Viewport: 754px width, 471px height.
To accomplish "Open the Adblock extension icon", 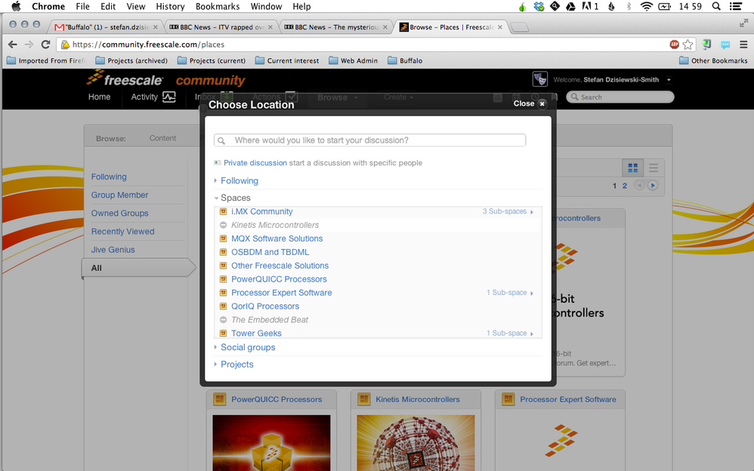I will [674, 45].
